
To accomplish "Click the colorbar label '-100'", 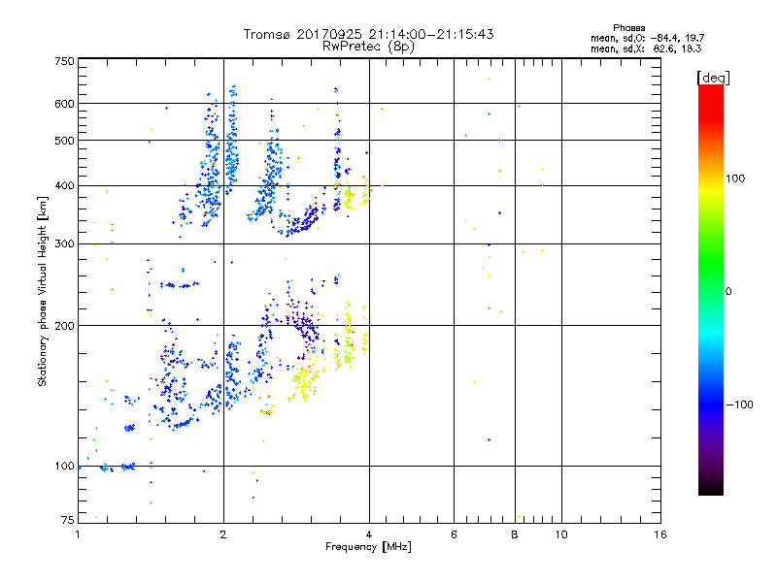I will (x=739, y=404).
